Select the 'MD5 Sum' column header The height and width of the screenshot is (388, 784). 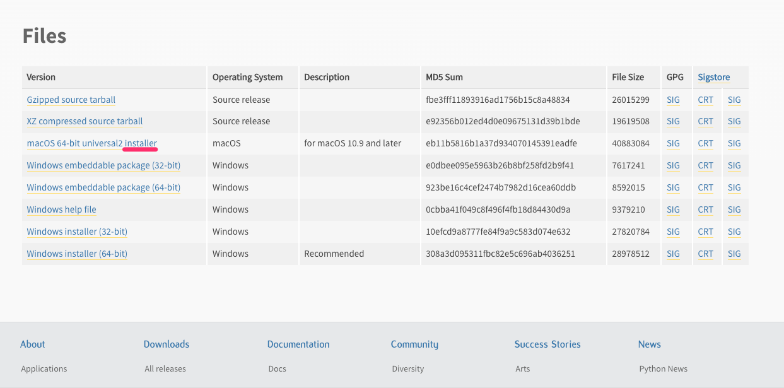pyautogui.click(x=445, y=77)
